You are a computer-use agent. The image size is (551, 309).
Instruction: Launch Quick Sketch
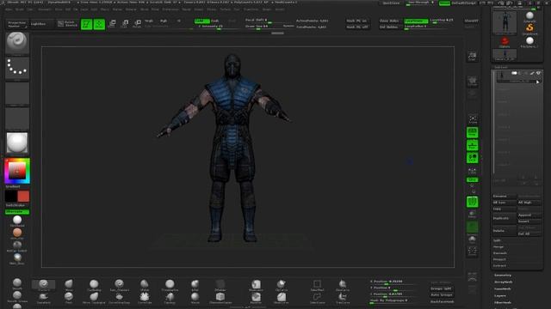point(67,24)
